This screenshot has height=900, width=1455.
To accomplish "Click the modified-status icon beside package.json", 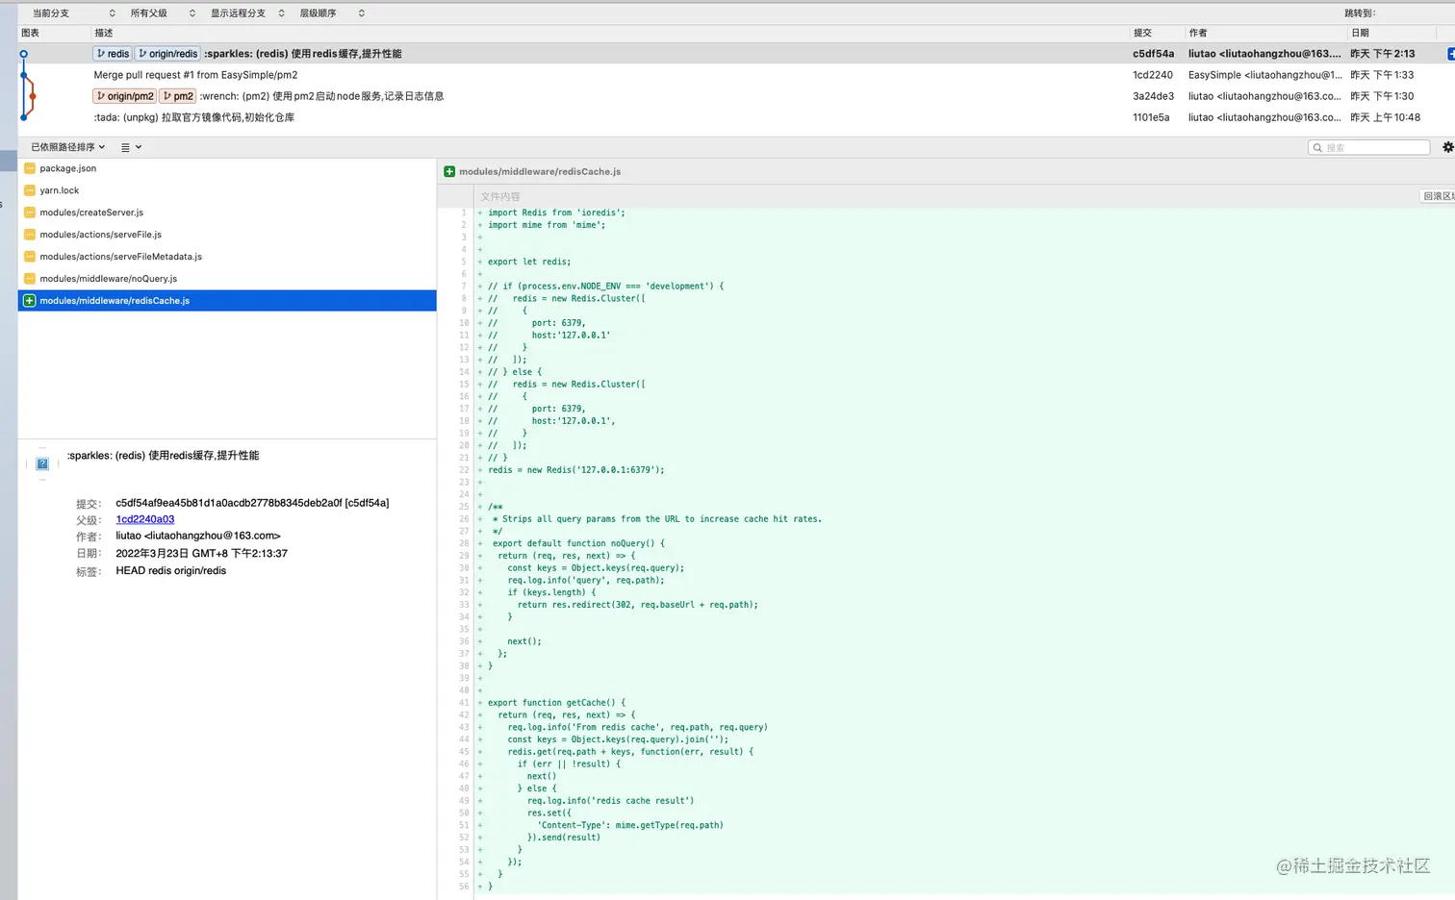I will pyautogui.click(x=30, y=168).
